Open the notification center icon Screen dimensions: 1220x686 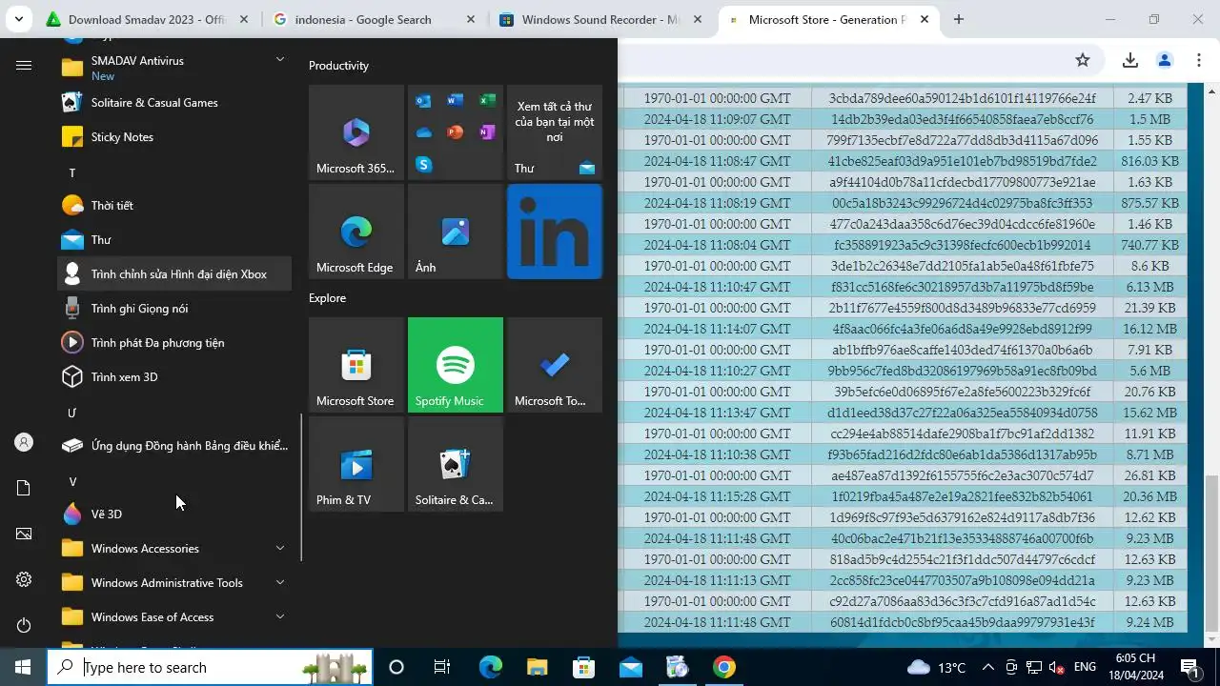click(x=1189, y=667)
